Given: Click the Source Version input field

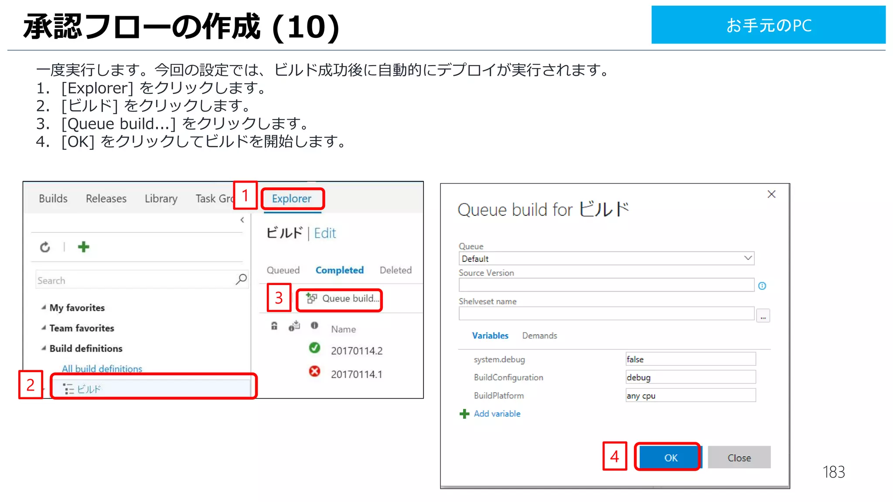Looking at the screenshot, I should [x=606, y=285].
